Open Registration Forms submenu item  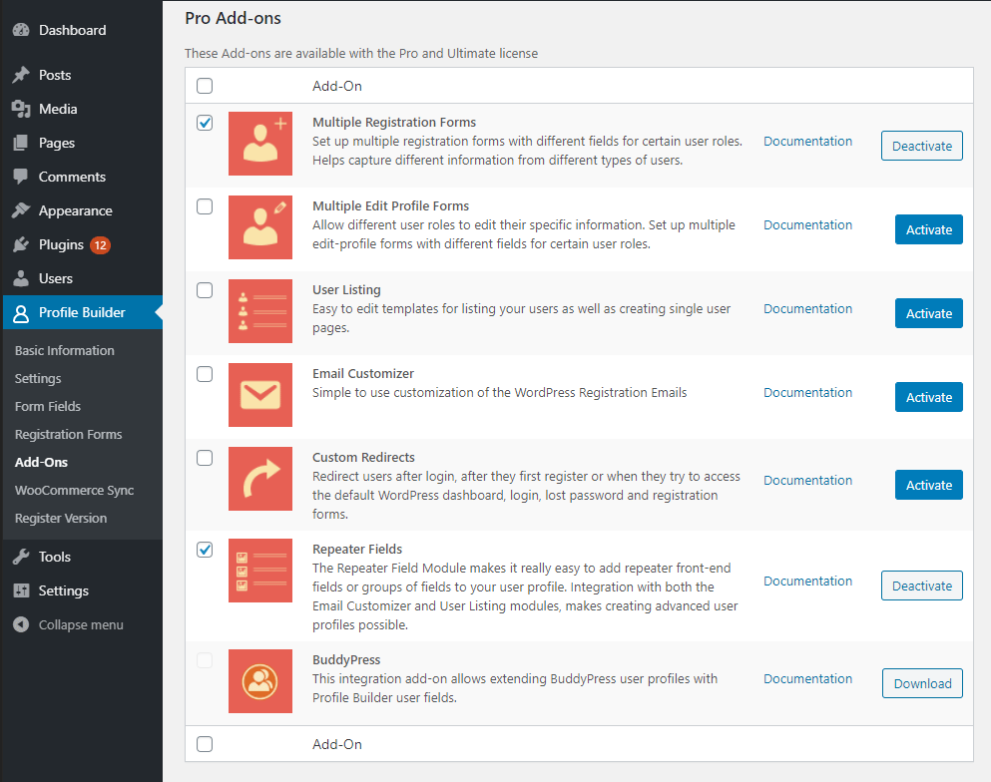[68, 435]
